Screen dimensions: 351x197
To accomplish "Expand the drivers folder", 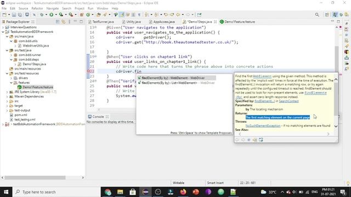I will (11, 78).
